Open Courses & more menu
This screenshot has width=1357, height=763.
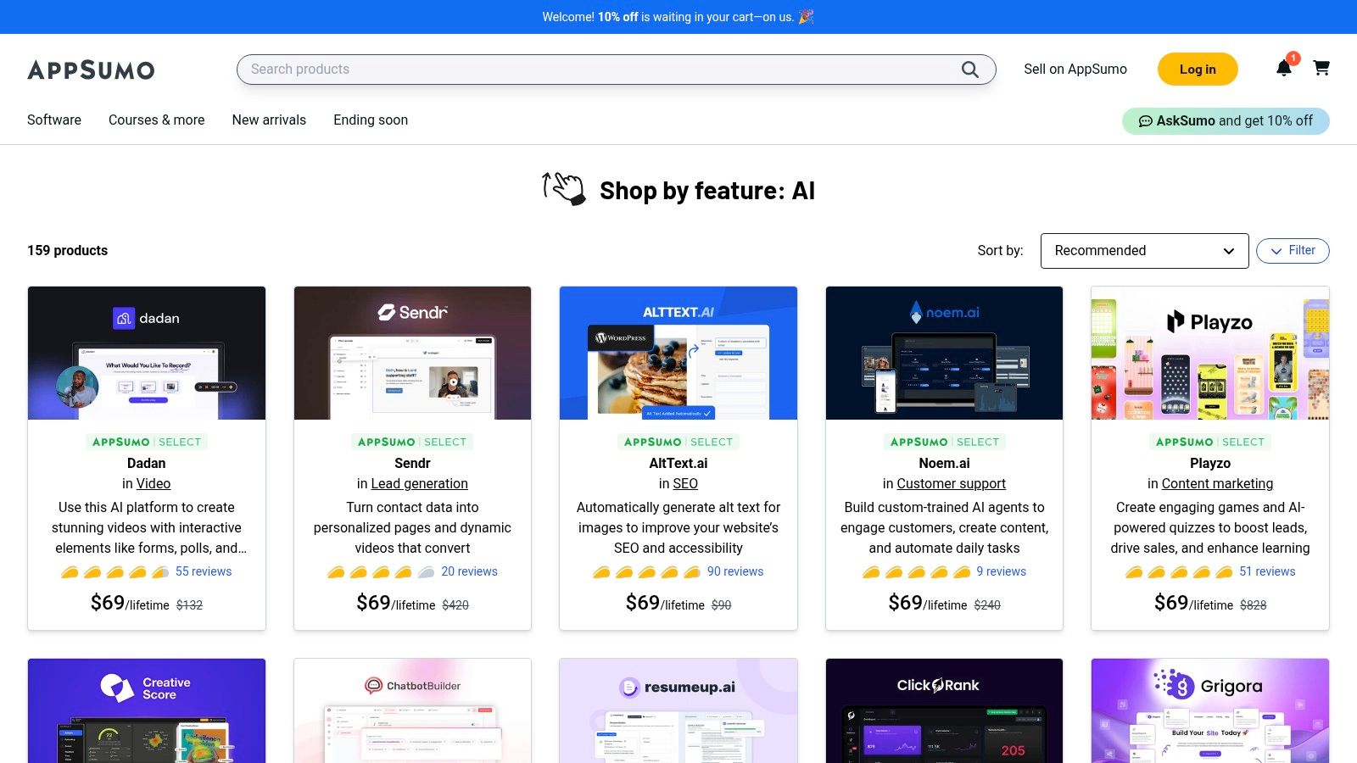[x=157, y=120]
